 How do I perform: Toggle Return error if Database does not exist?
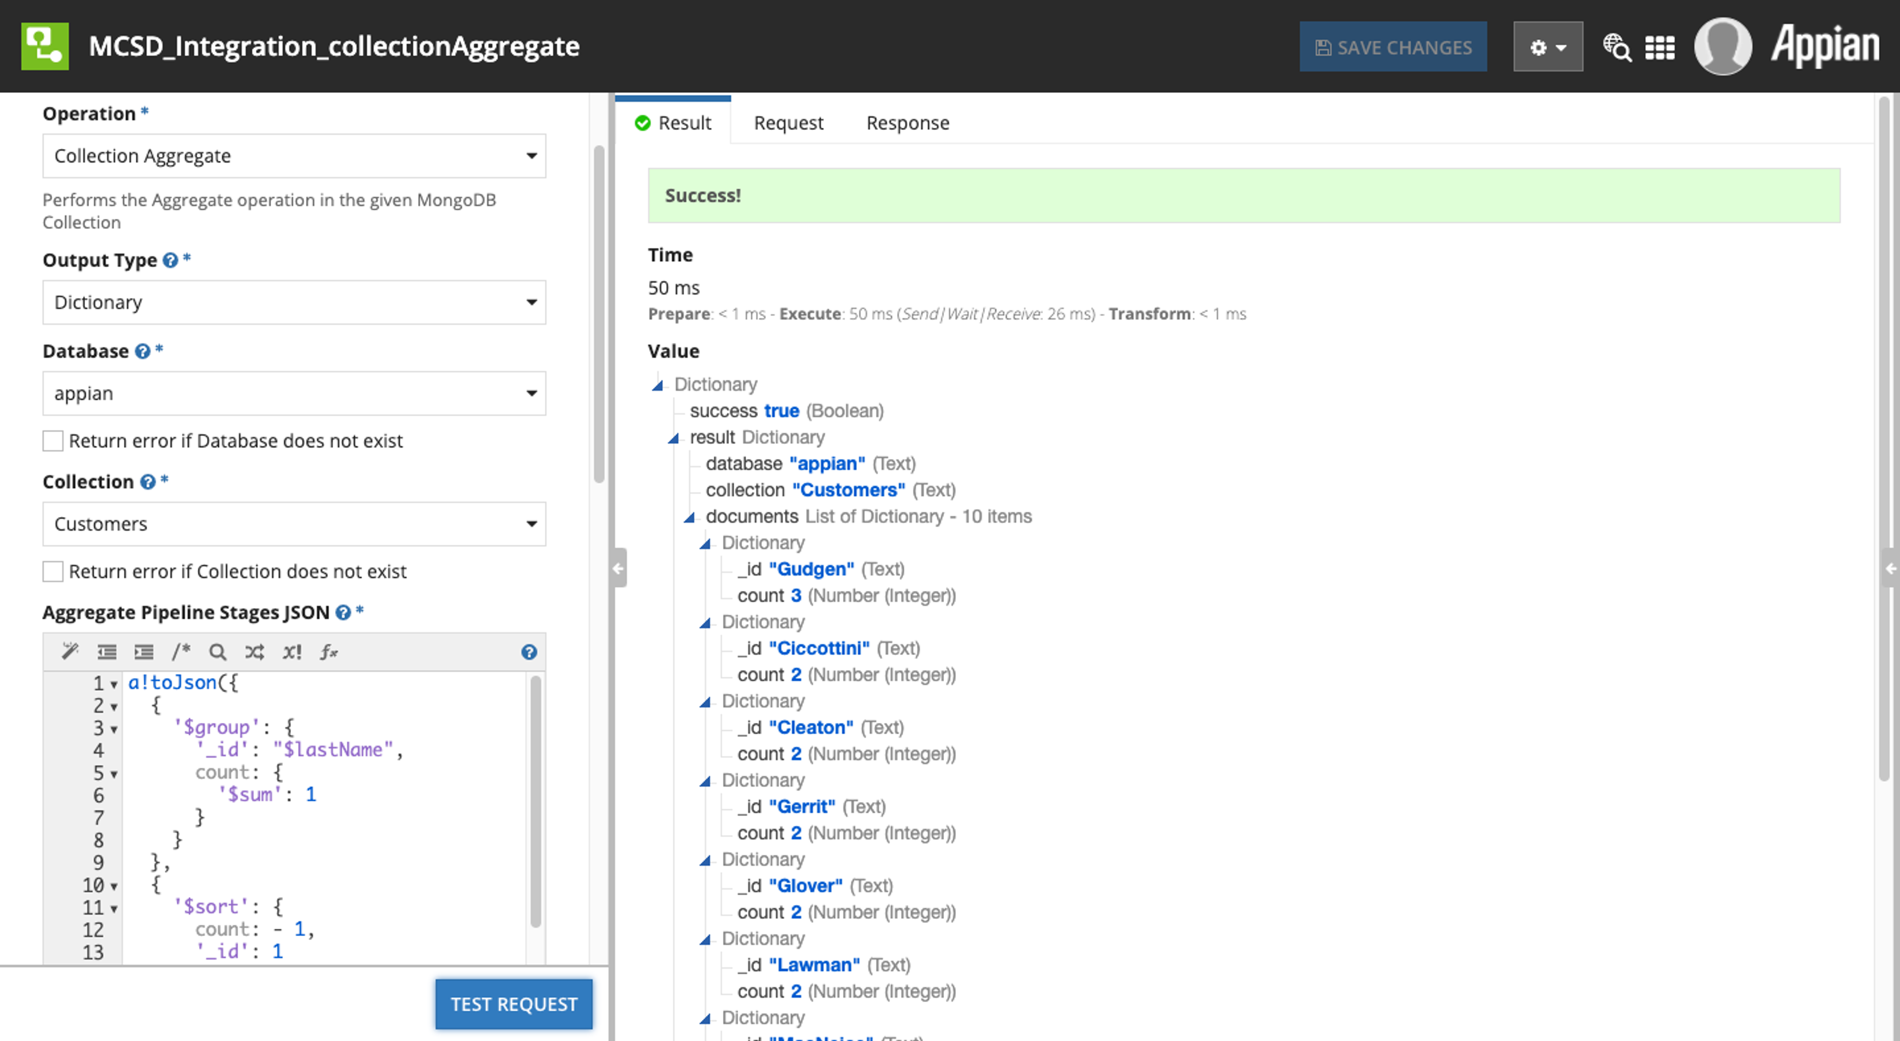point(52,441)
